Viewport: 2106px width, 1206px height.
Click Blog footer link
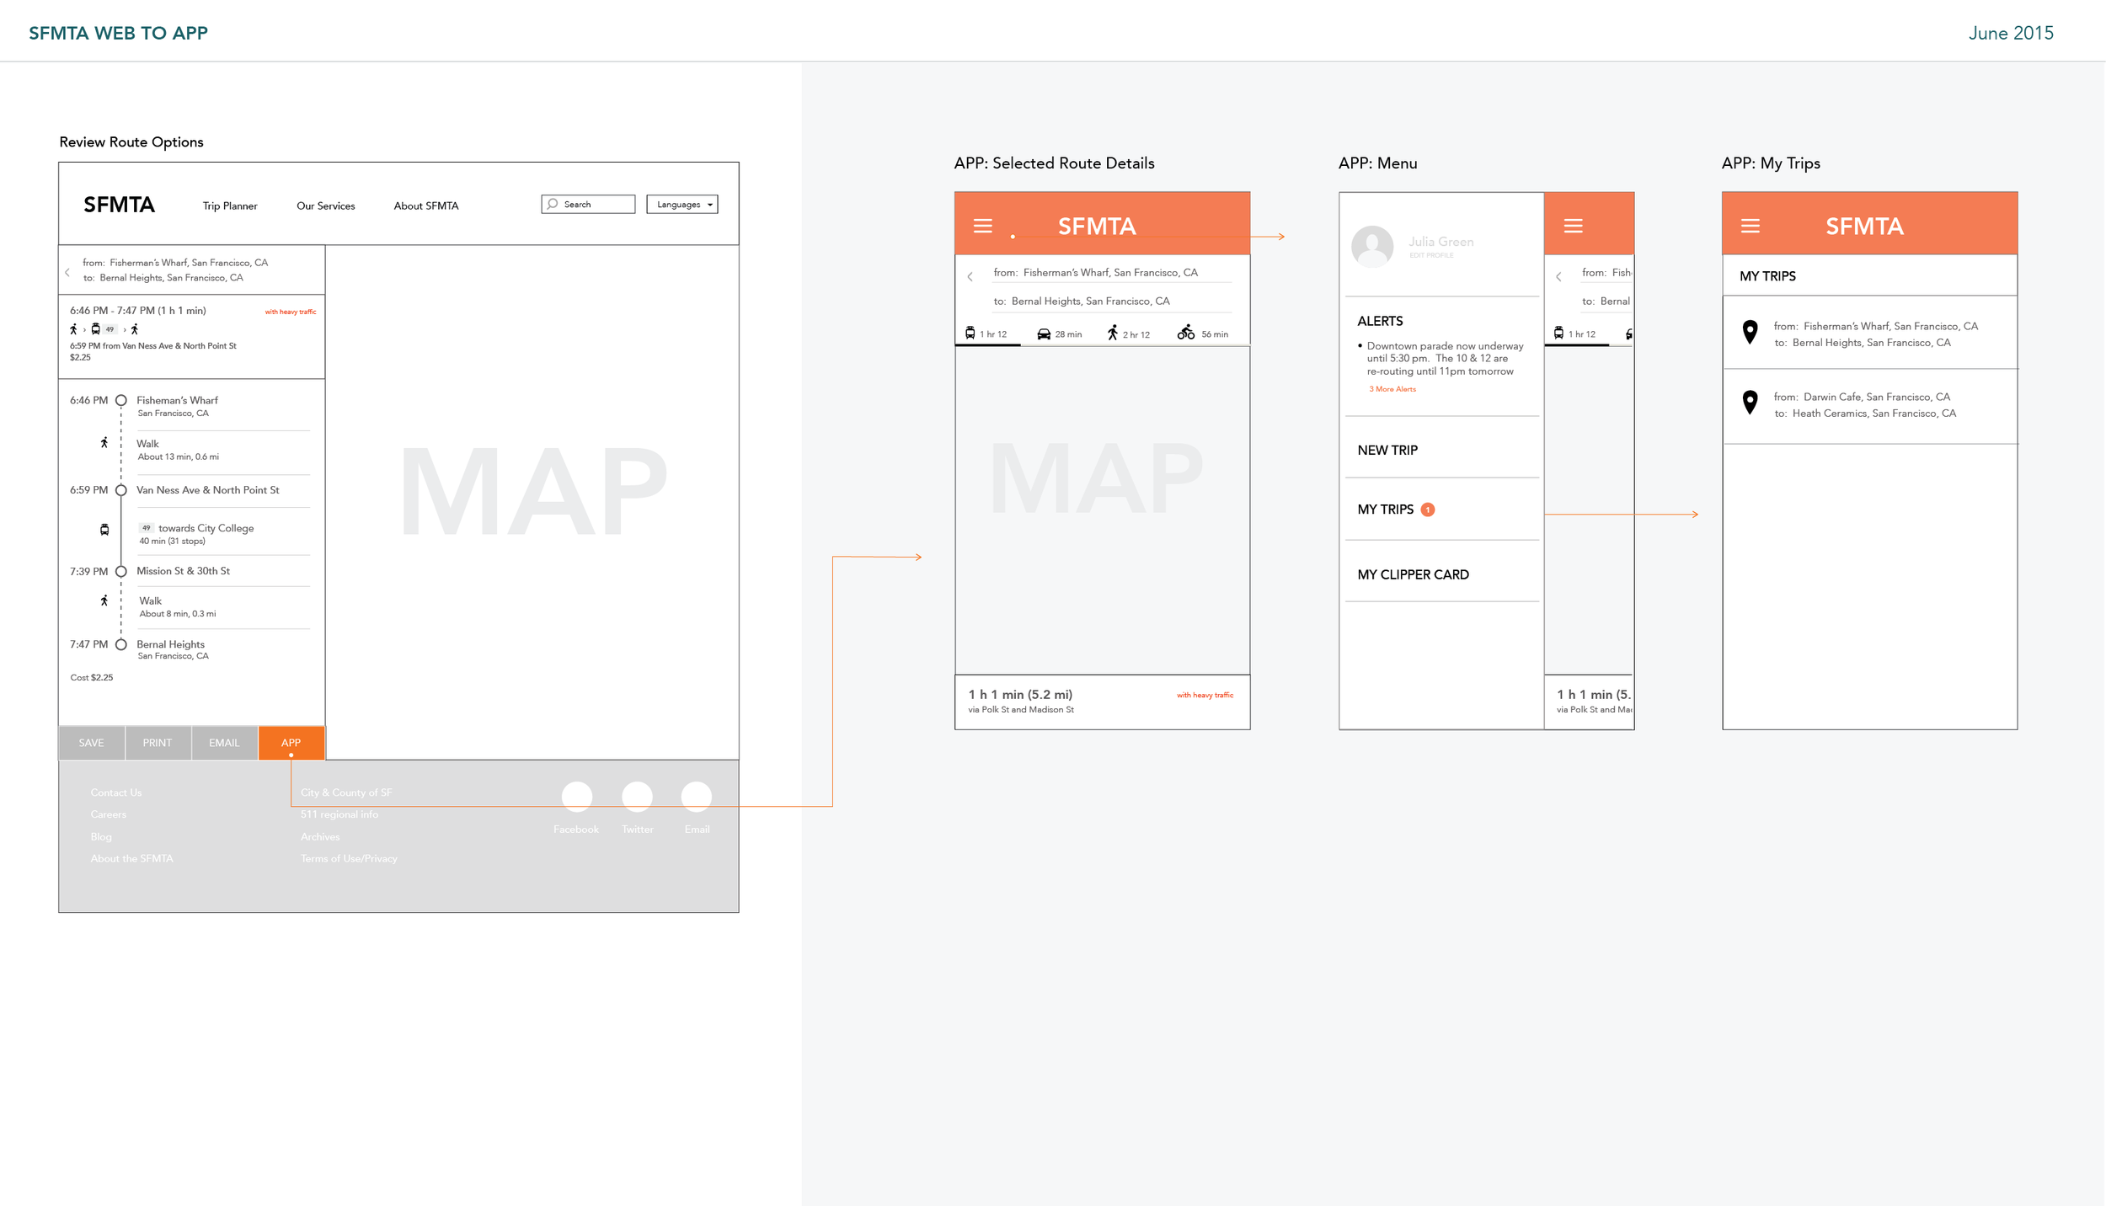101,837
